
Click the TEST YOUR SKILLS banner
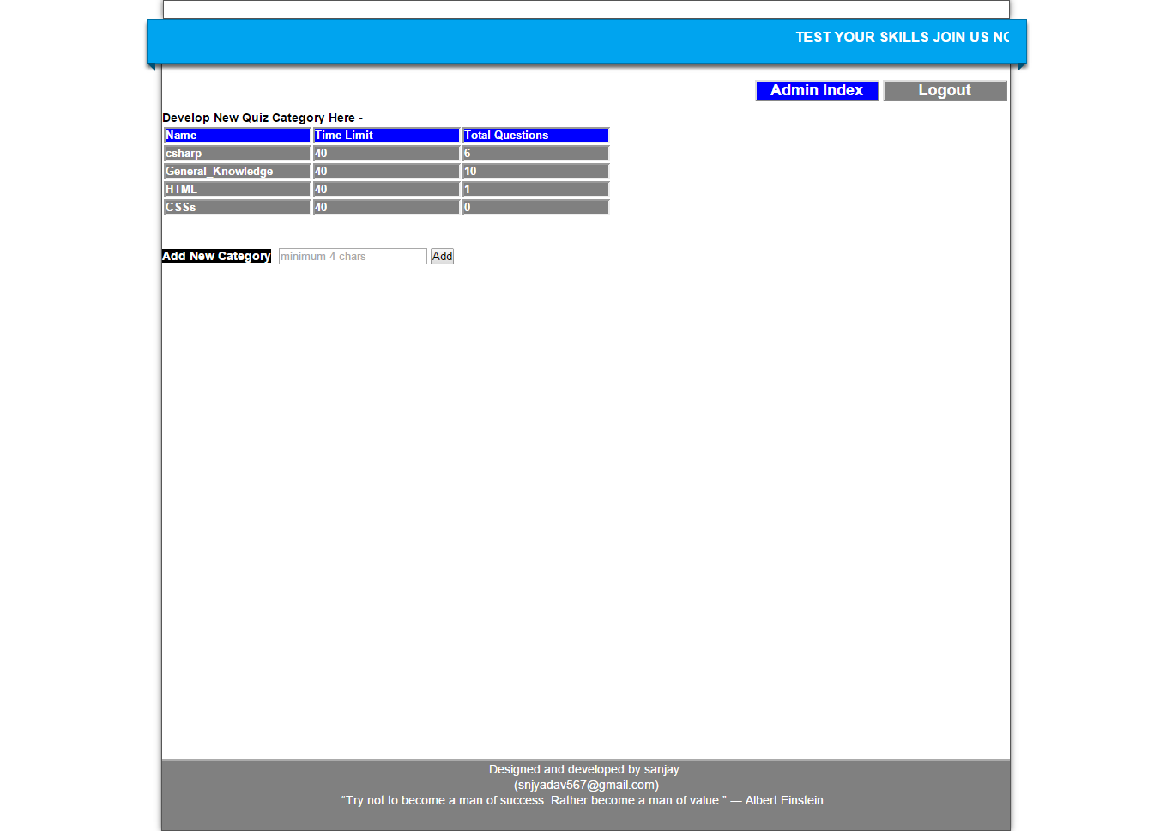coord(903,37)
